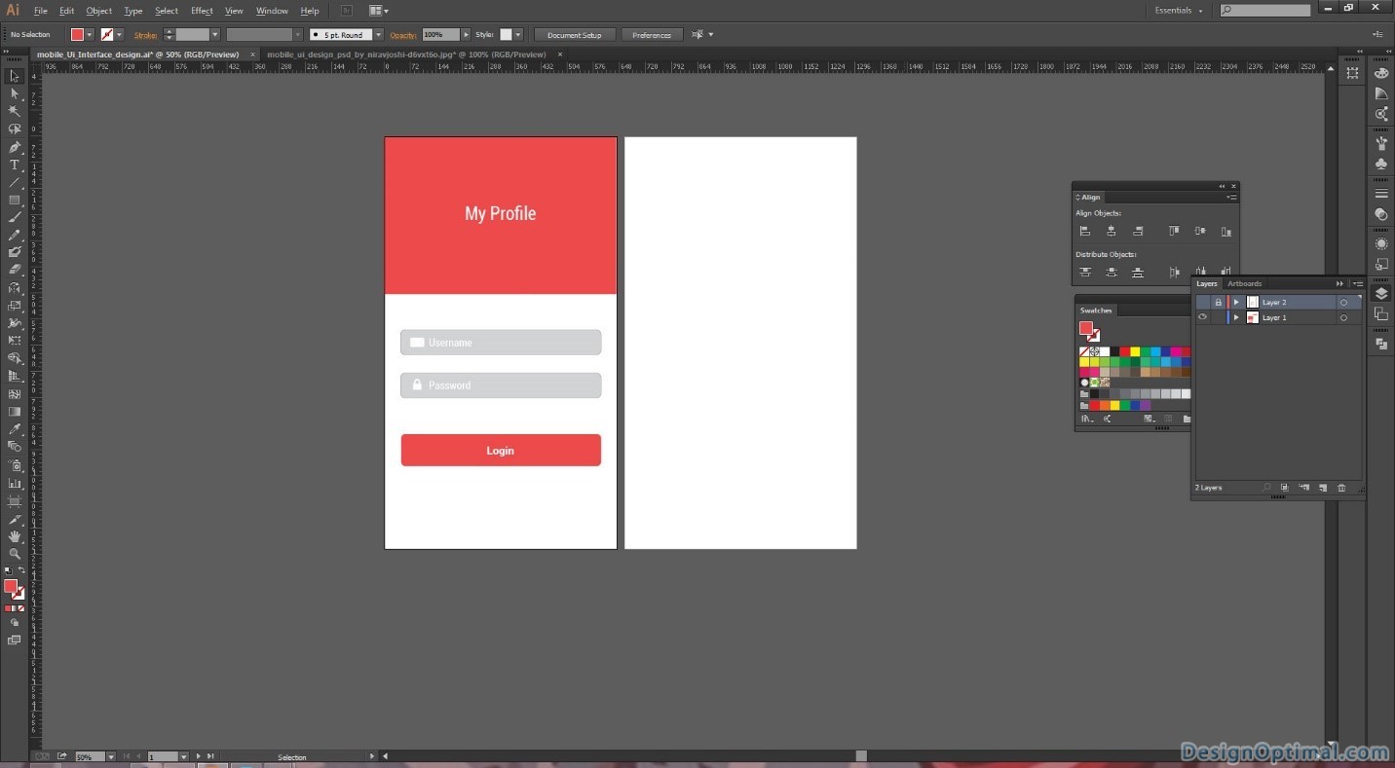Image resolution: width=1395 pixels, height=768 pixels.
Task: Select the Type tool
Action: pyautogui.click(x=15, y=165)
